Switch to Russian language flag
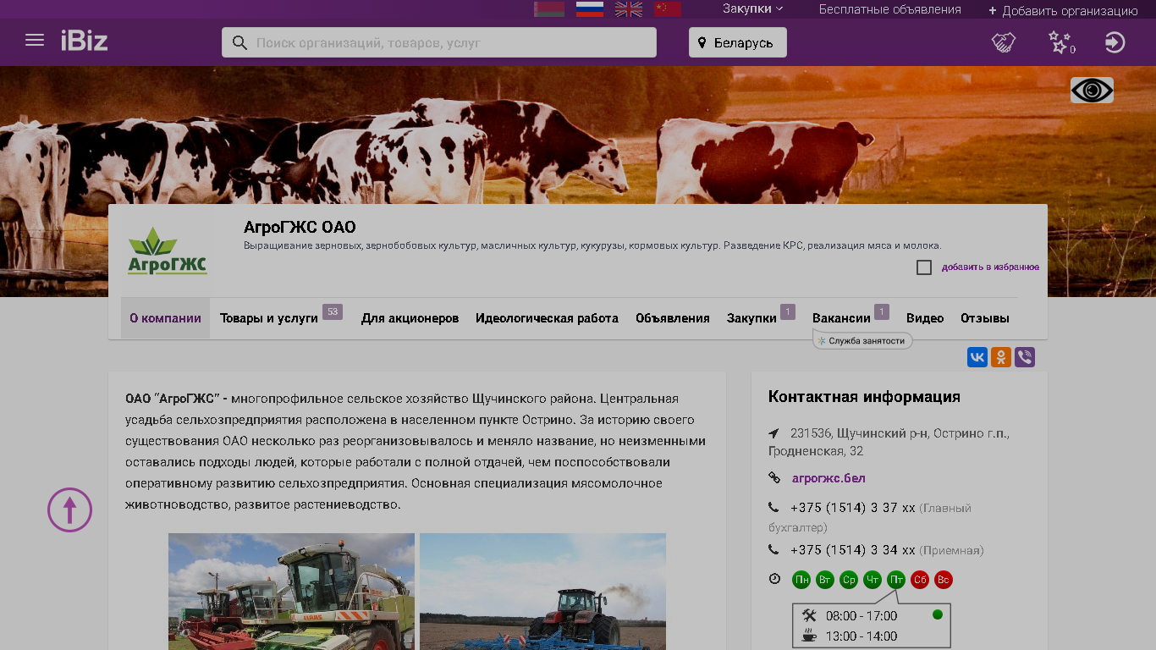This screenshot has width=1156, height=650. click(590, 9)
